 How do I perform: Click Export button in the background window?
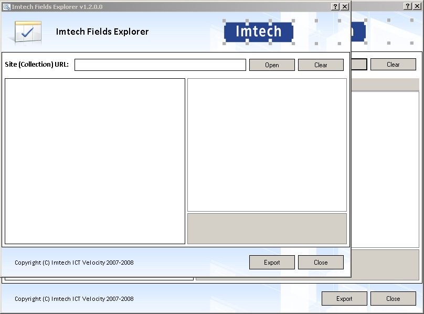pos(344,299)
